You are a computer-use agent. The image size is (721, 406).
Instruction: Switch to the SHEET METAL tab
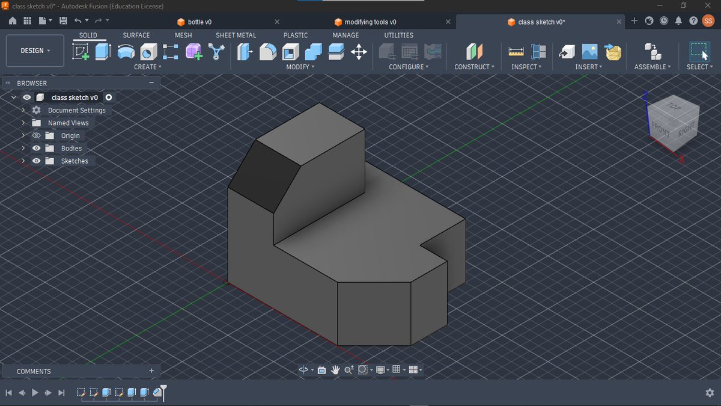[236, 35]
